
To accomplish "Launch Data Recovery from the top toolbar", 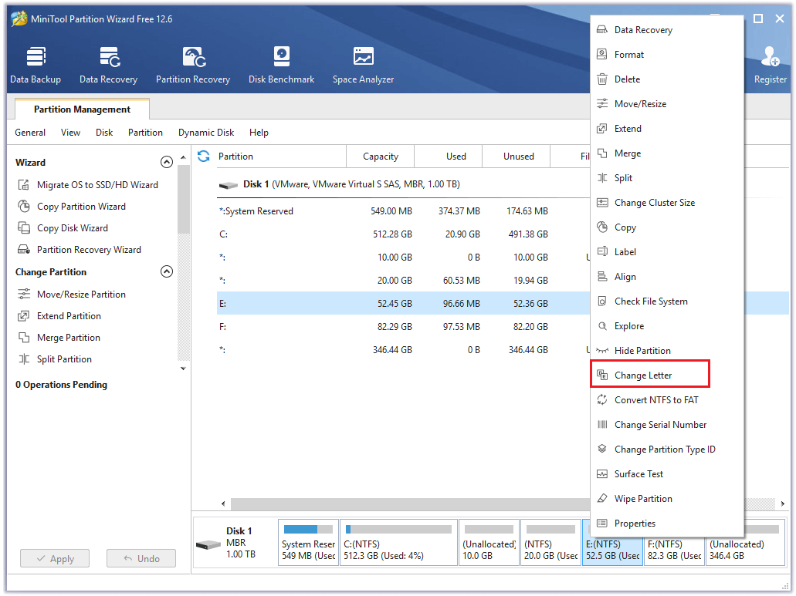I will click(x=108, y=65).
